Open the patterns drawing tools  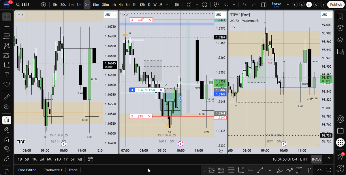click(7, 46)
